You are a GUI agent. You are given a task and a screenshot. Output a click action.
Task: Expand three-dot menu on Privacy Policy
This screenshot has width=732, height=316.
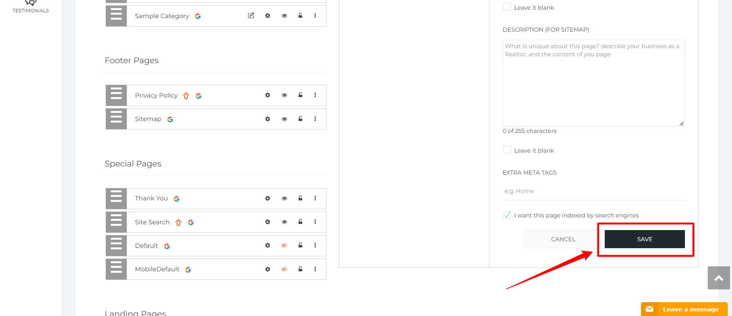315,95
